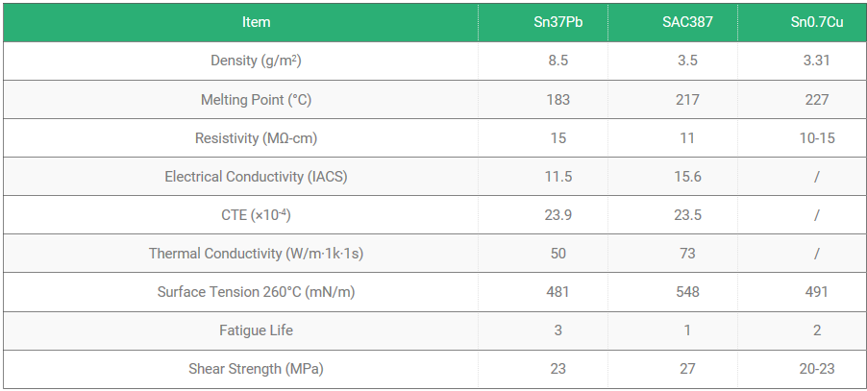The height and width of the screenshot is (391, 867).
Task: Select Electrical Conductivity (IACS) row label
Action: tap(256, 177)
